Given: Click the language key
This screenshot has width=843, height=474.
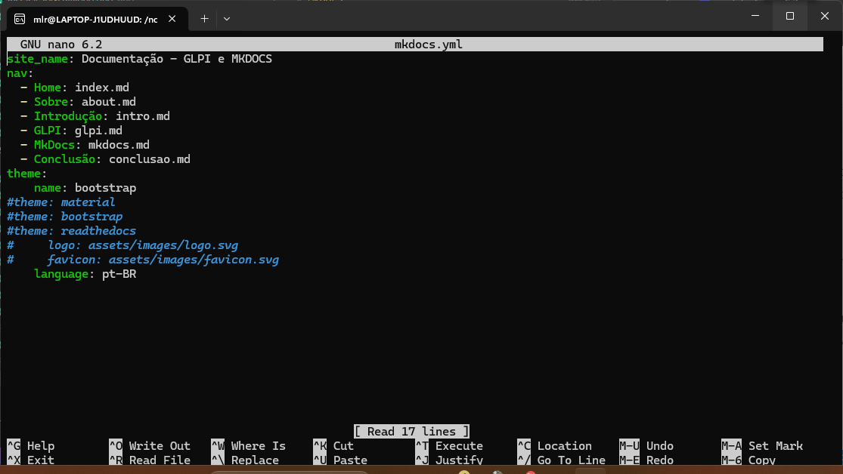Looking at the screenshot, I should (61, 274).
